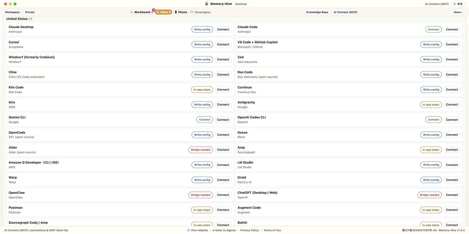This screenshot has width=469, height=234.
Task: Click Connect for Windsurf row
Action: pos(223,59)
